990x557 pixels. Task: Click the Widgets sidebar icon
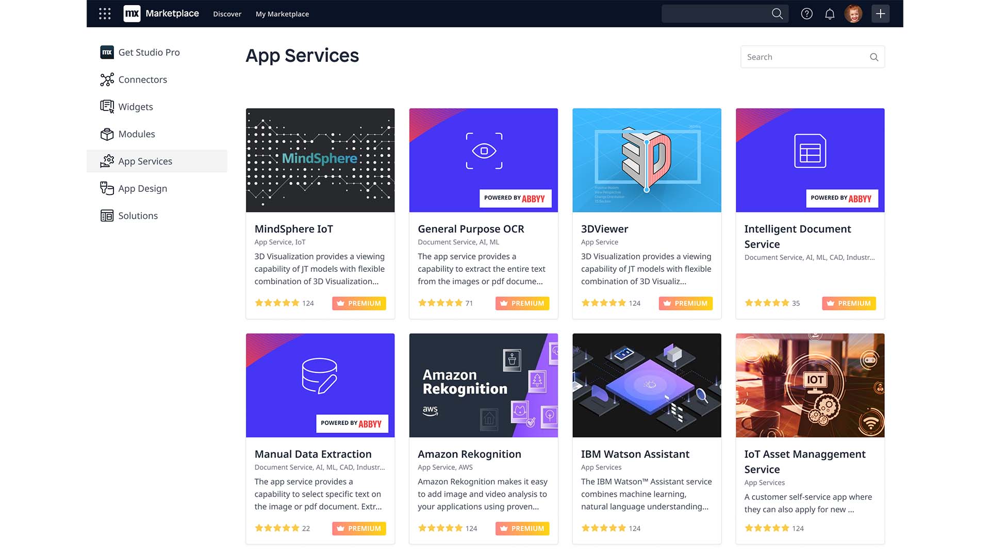point(106,106)
